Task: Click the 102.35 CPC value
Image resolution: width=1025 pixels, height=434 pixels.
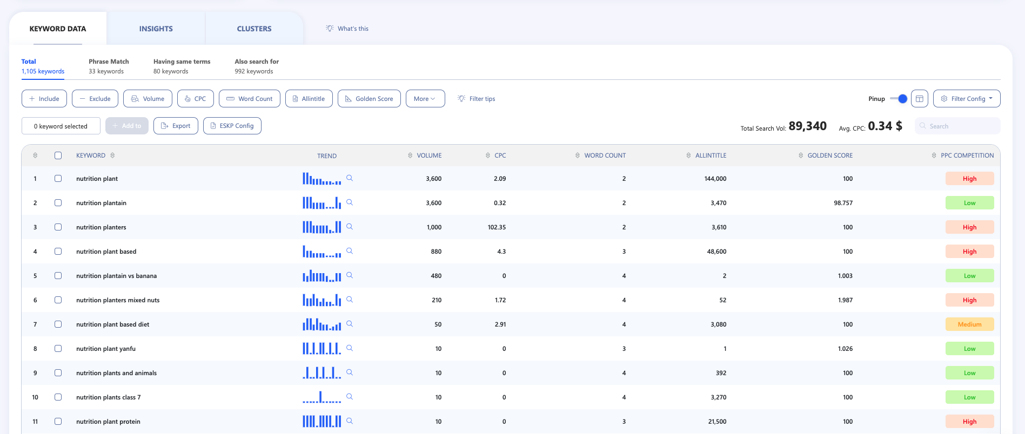Action: tap(497, 227)
